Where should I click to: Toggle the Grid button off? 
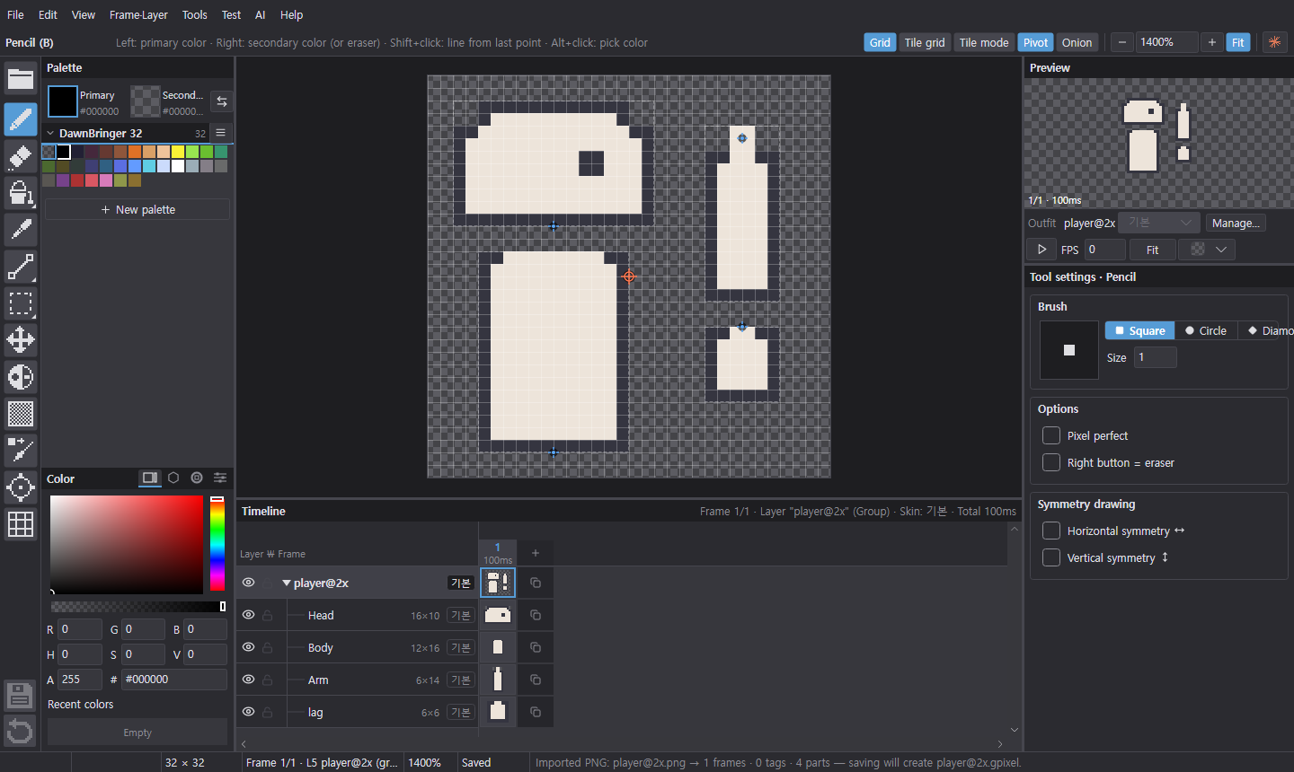click(x=880, y=42)
